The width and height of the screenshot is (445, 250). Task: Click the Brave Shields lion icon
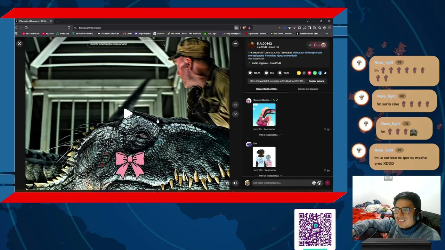click(x=244, y=28)
